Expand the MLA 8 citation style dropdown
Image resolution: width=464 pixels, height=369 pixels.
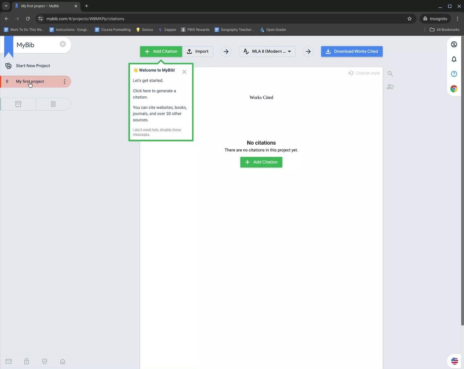click(x=267, y=51)
